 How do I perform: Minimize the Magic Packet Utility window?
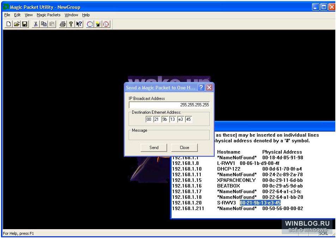(316, 7)
